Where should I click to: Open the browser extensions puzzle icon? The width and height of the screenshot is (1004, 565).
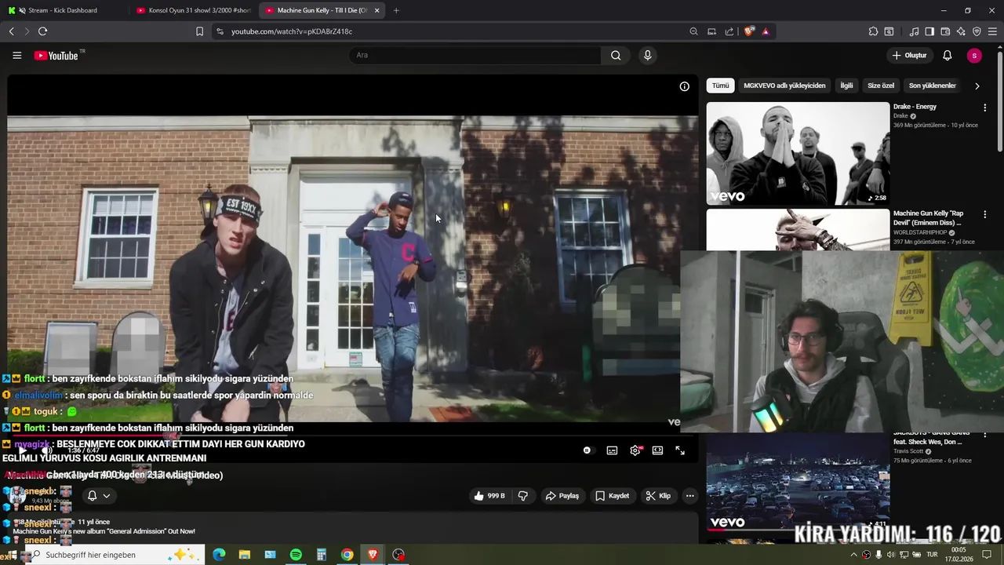point(873,31)
